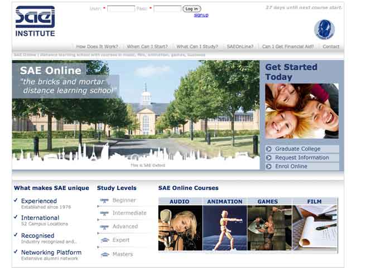371x268 pixels.
Task: Open the SAEOnLine? menu item
Action: [240, 47]
